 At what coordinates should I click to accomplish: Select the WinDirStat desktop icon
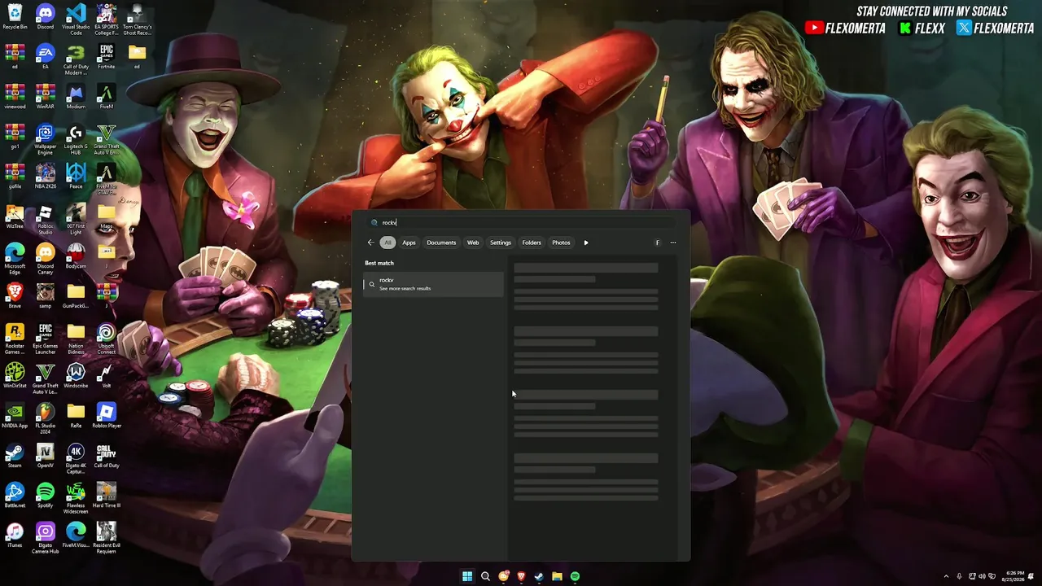(15, 375)
